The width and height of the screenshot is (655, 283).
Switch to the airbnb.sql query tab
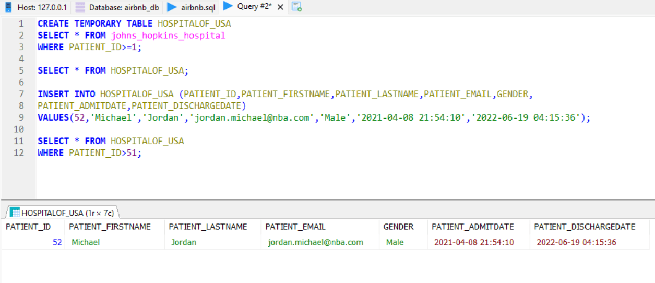point(191,7)
